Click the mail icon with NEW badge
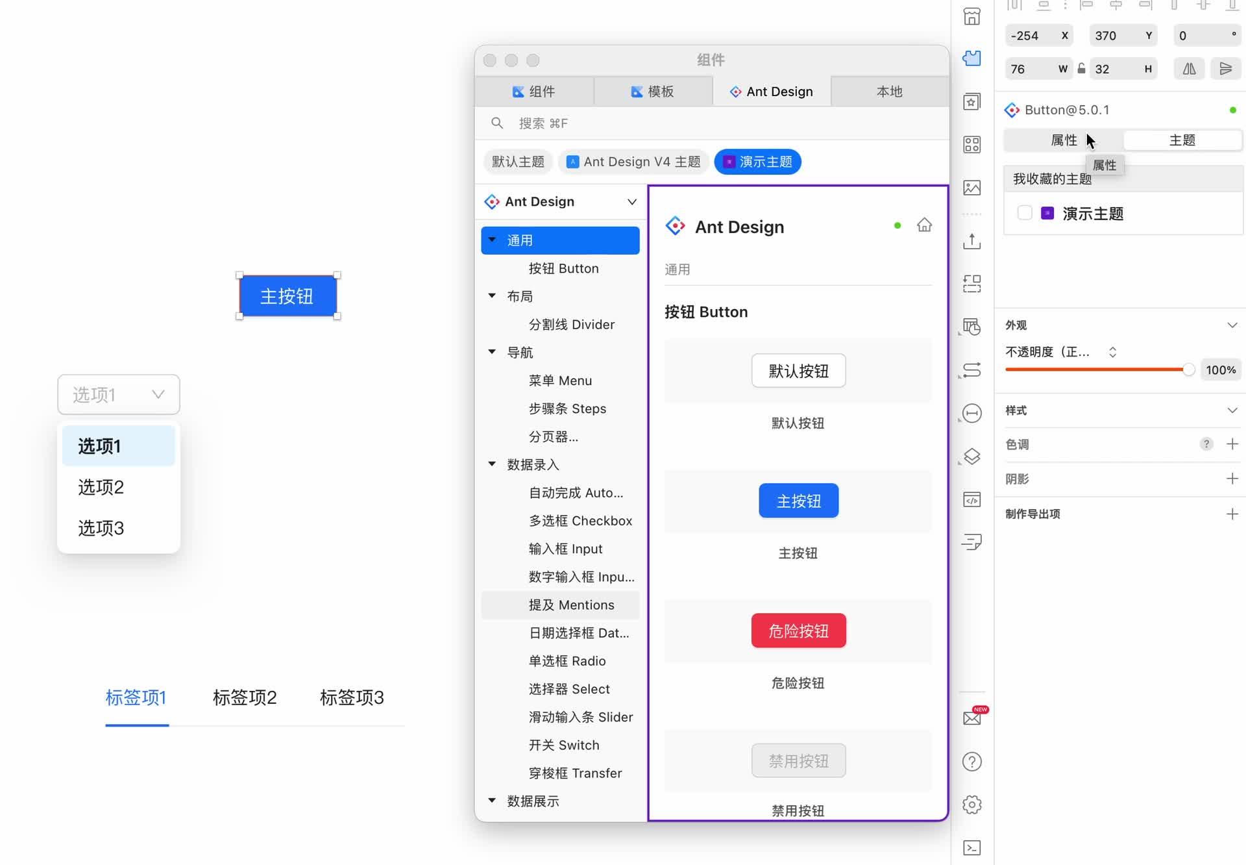 [x=971, y=718]
